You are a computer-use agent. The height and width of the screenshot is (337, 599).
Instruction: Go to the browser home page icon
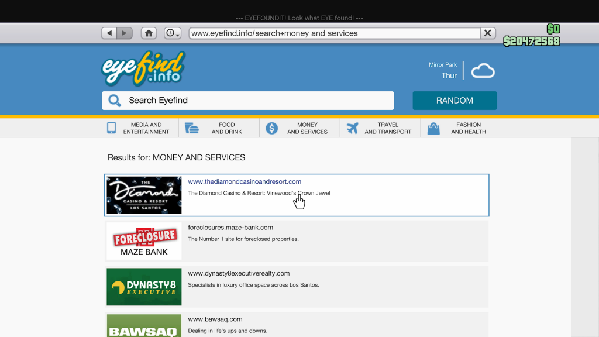click(x=149, y=33)
